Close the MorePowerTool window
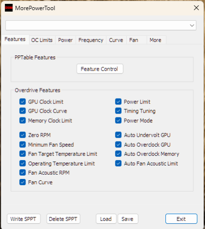Image resolution: width=205 pixels, height=229 pixels. click(196, 8)
